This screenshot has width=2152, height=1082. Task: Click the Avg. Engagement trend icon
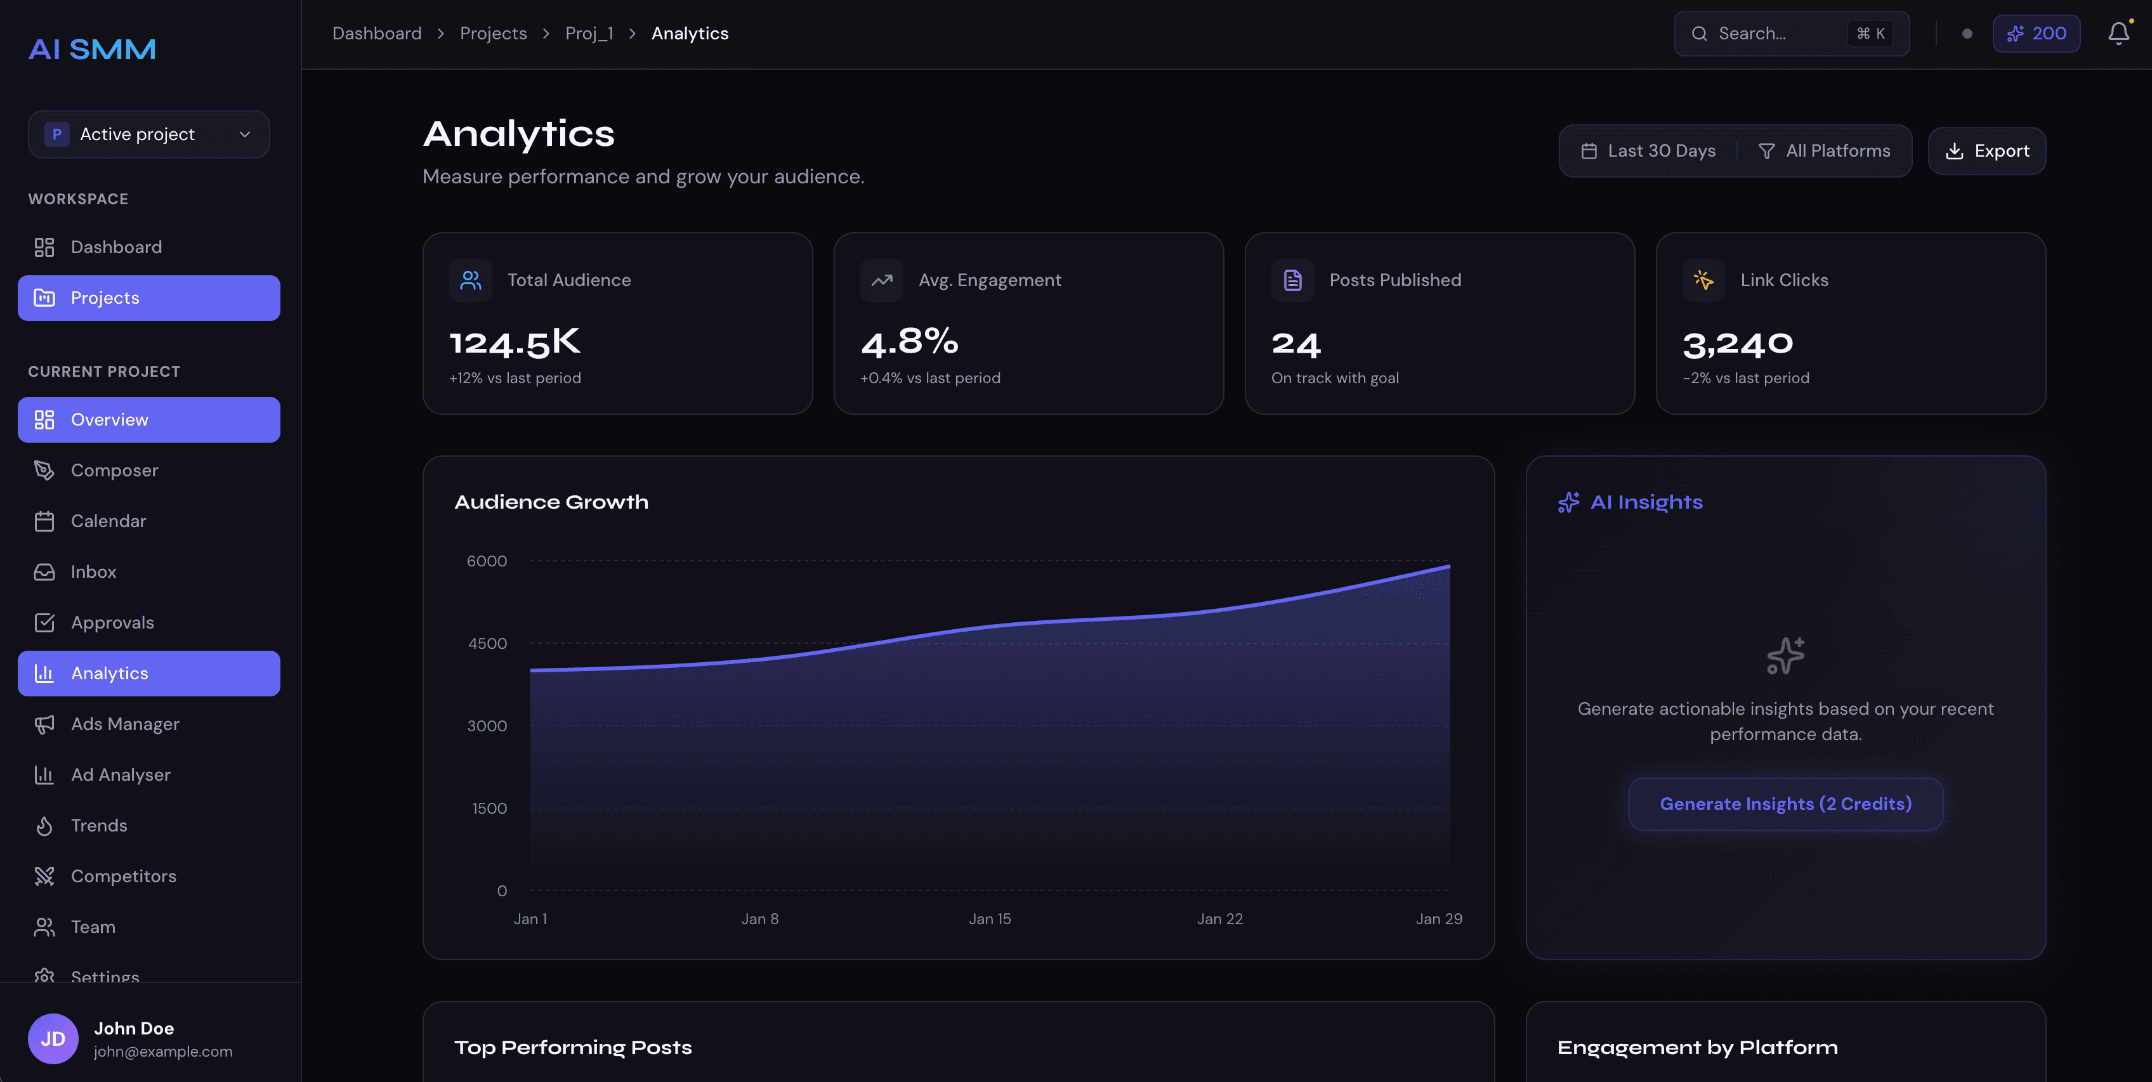tap(881, 280)
